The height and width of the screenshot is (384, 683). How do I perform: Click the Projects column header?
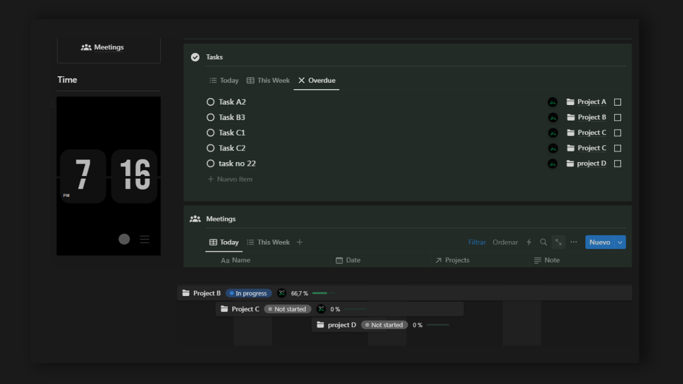tap(452, 260)
